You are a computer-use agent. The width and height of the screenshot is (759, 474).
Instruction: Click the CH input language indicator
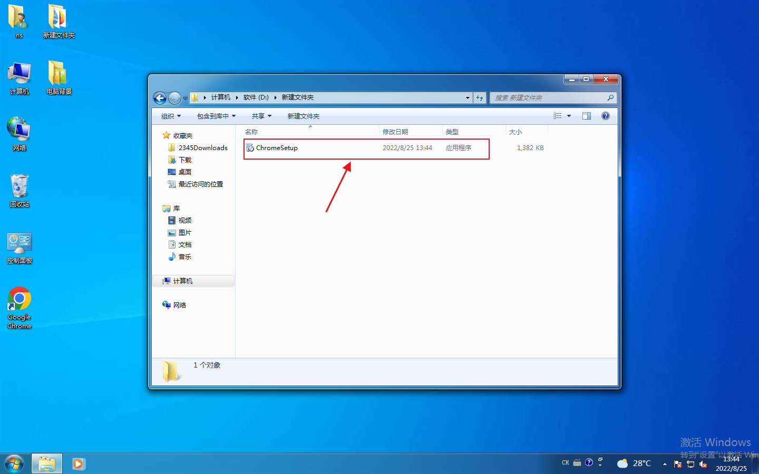tap(566, 463)
